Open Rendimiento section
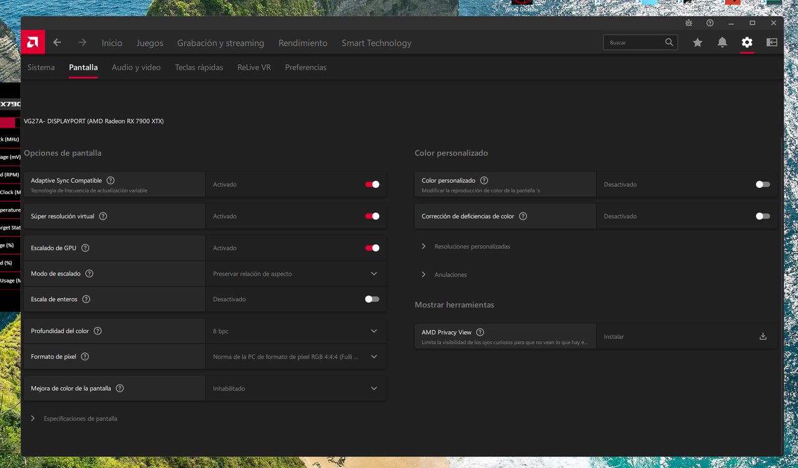This screenshot has height=468, width=798. [303, 43]
